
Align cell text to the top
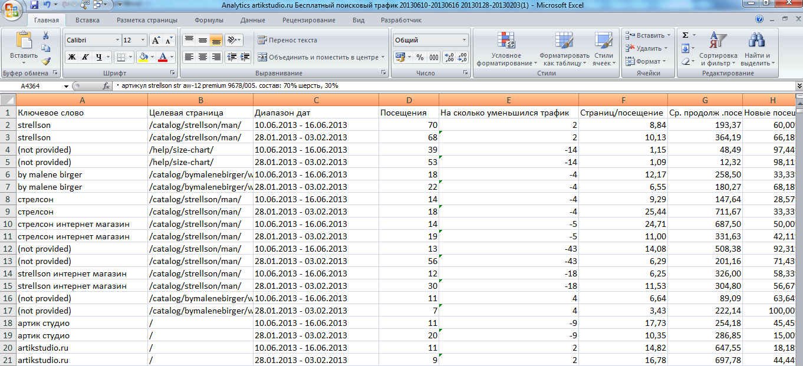pyautogui.click(x=189, y=40)
